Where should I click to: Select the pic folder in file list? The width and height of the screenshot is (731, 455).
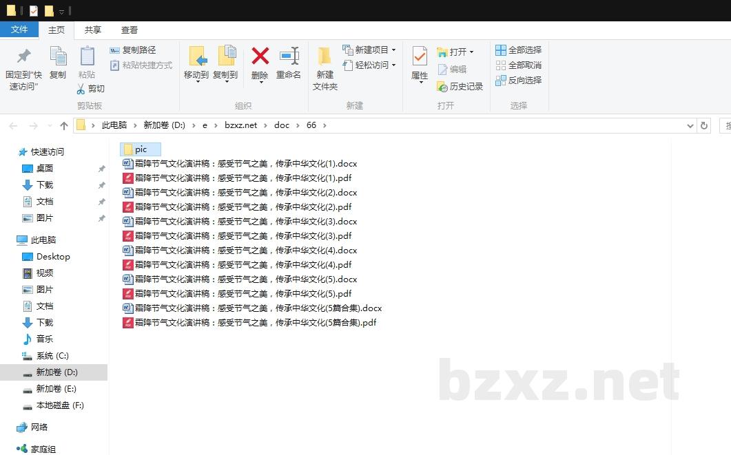141,149
